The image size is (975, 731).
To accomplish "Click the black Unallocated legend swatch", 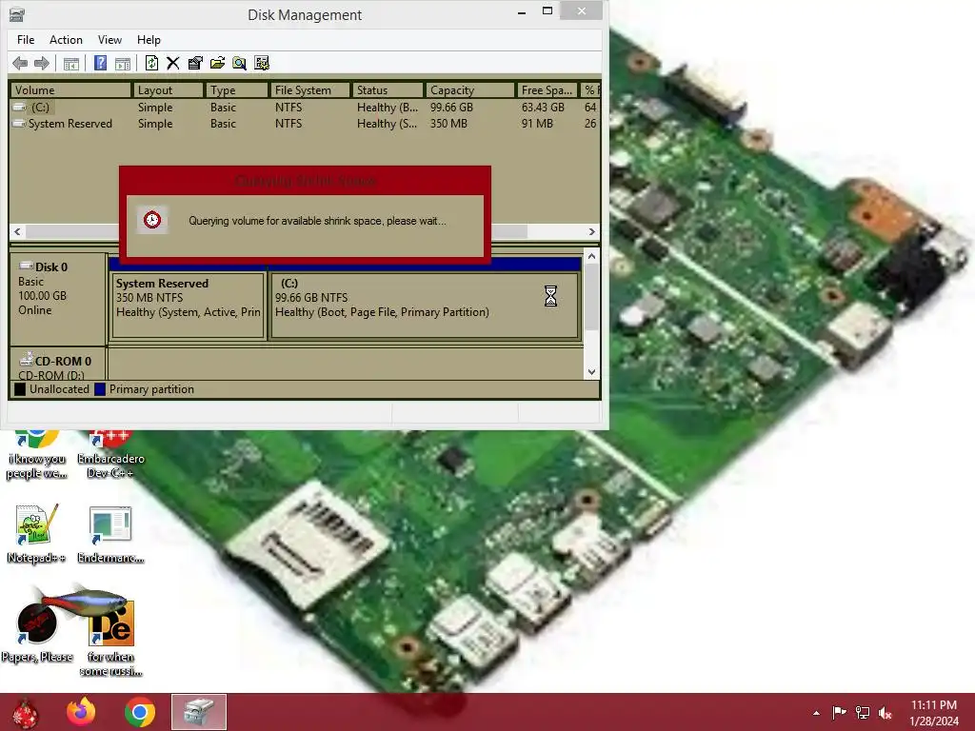I will coord(20,389).
